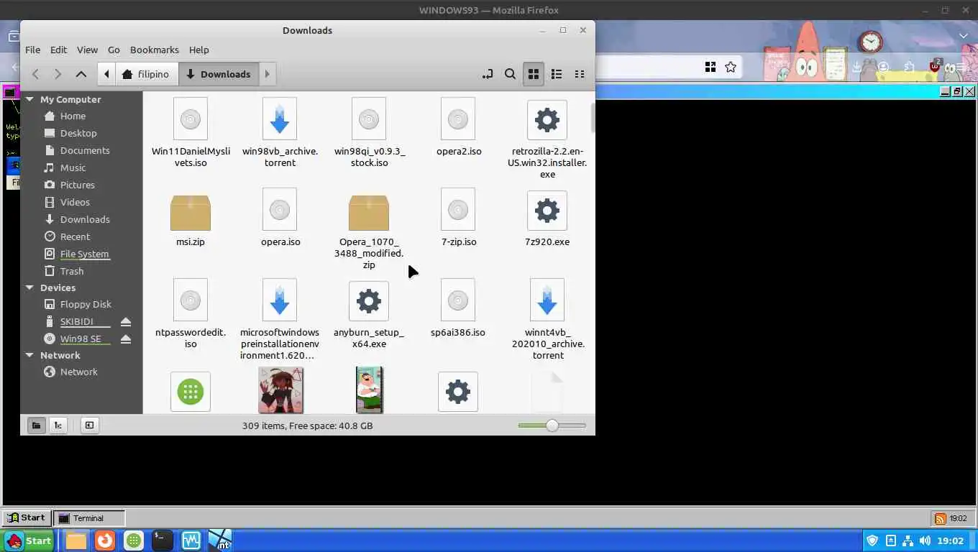This screenshot has width=978, height=552.
Task: Open Desktop in the sidebar
Action: pos(78,133)
